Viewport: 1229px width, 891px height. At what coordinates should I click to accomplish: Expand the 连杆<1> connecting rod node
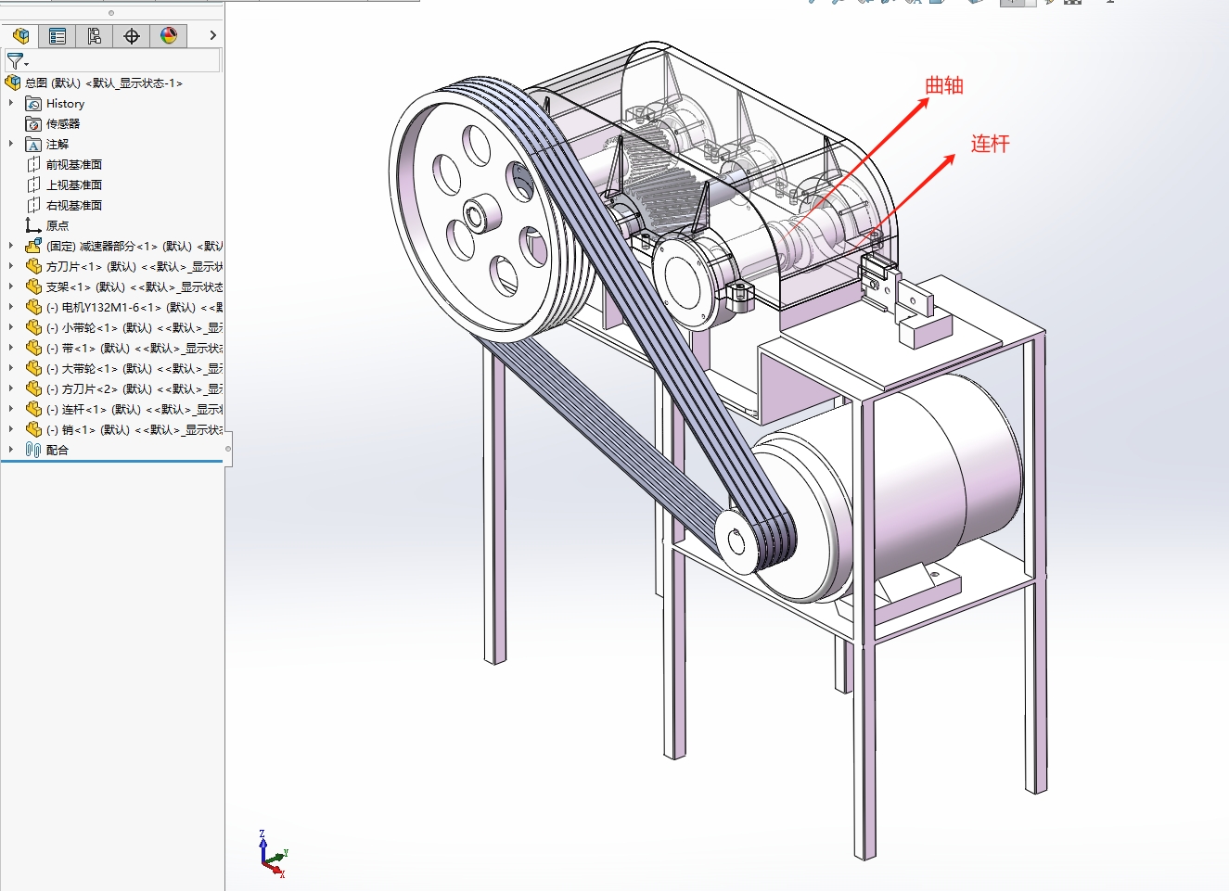11,409
